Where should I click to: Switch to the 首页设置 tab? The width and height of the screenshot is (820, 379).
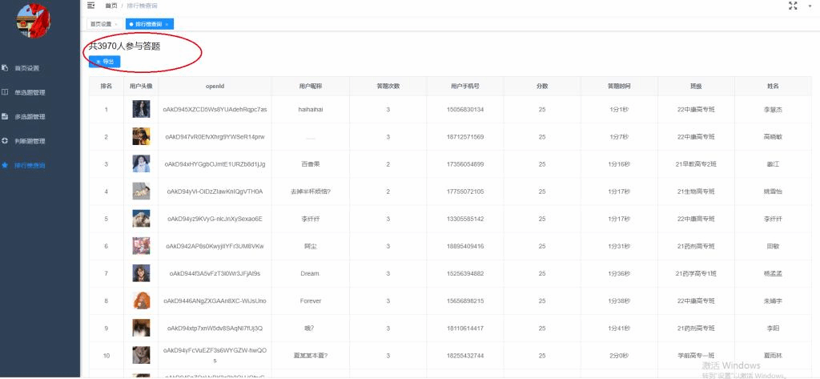pyautogui.click(x=101, y=24)
